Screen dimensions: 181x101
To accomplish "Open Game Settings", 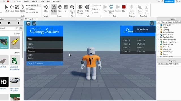I will (132, 9).
